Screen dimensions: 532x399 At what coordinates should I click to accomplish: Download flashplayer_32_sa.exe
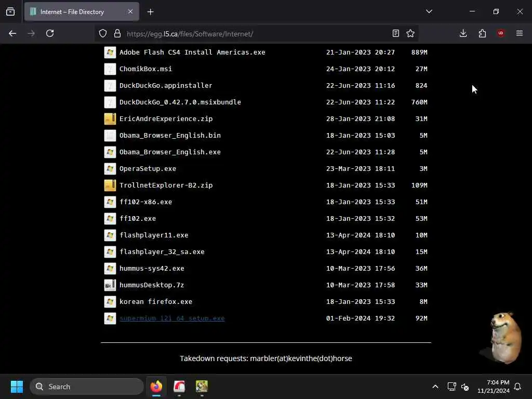(162, 252)
